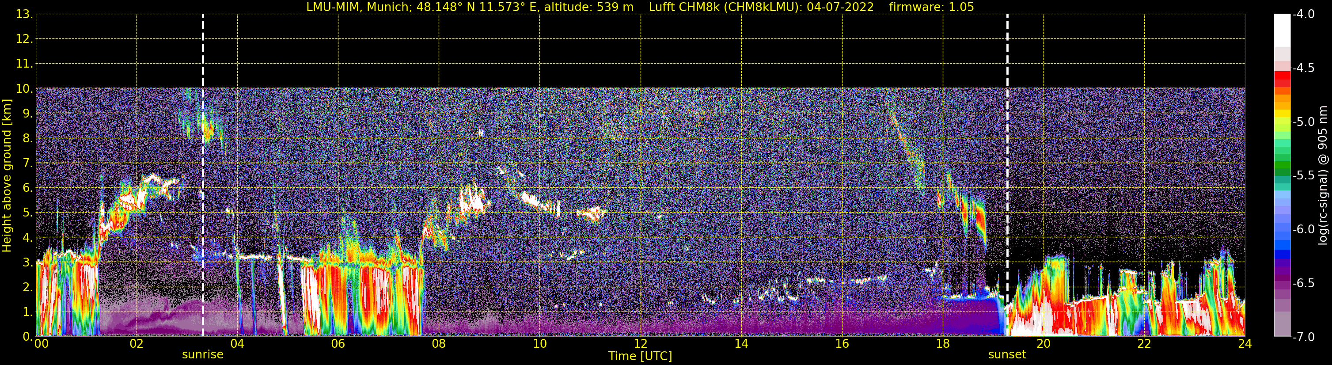Screen dimensions: 1332x365
Task: Click the 'sunset' label below the time axis
Action: 1007,355
